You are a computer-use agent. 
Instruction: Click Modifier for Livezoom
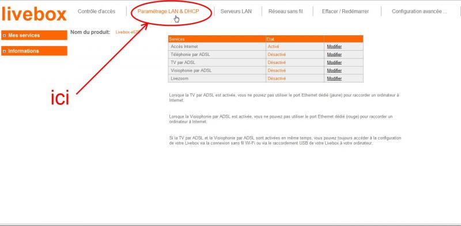pyautogui.click(x=334, y=78)
